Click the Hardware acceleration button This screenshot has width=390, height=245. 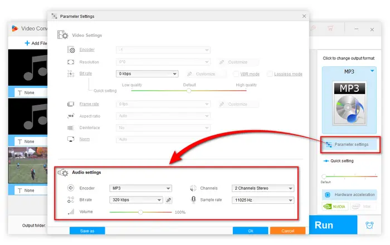tap(349, 195)
